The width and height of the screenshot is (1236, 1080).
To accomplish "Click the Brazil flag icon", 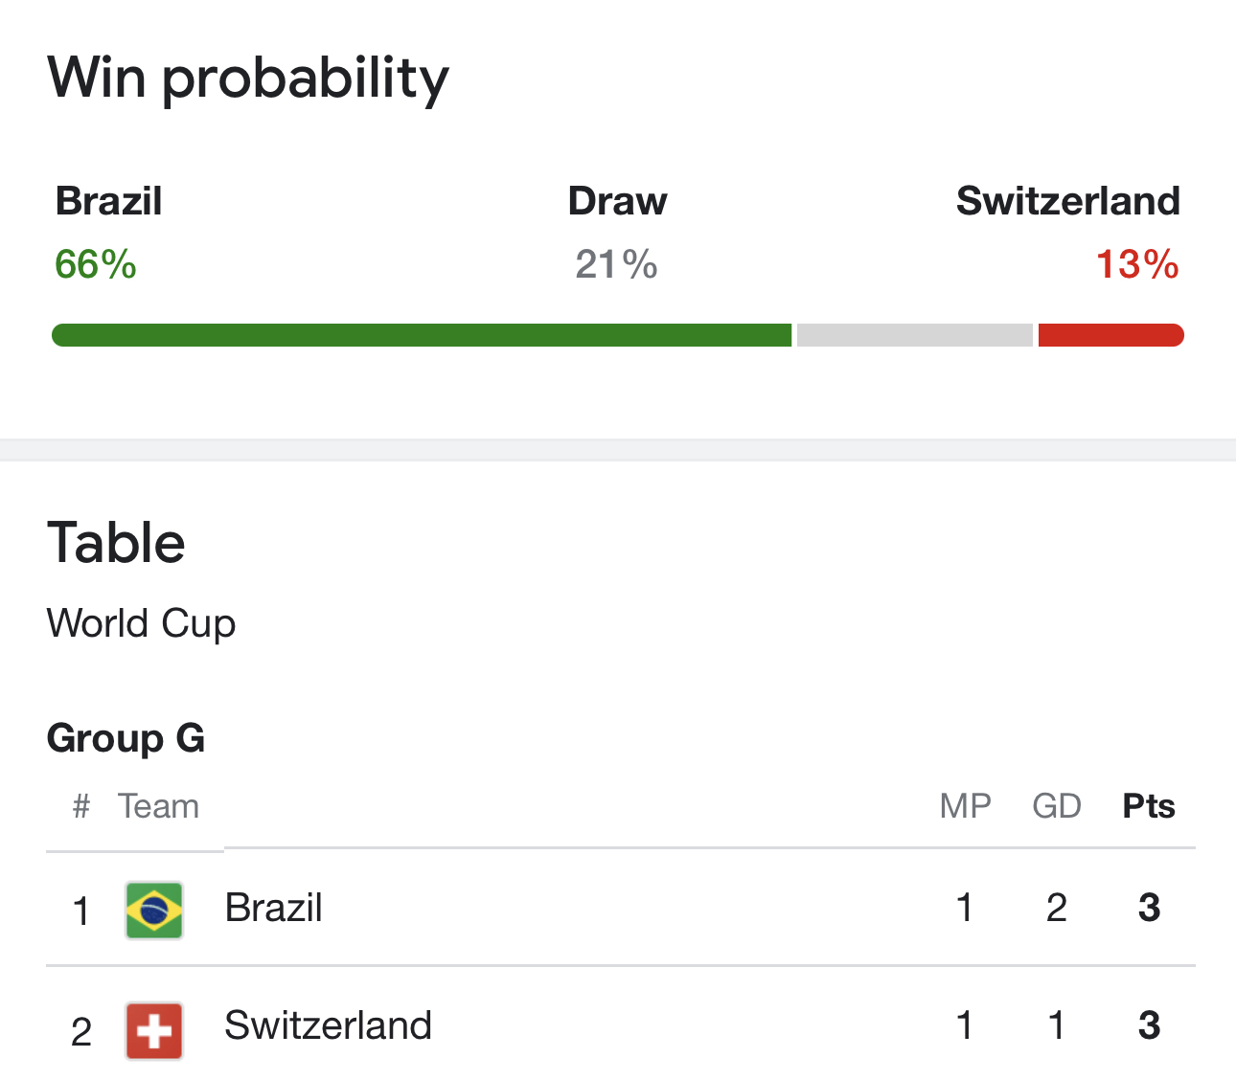I will point(154,910).
